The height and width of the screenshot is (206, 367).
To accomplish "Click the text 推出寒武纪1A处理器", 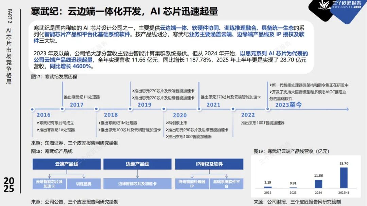I will point(57,130).
